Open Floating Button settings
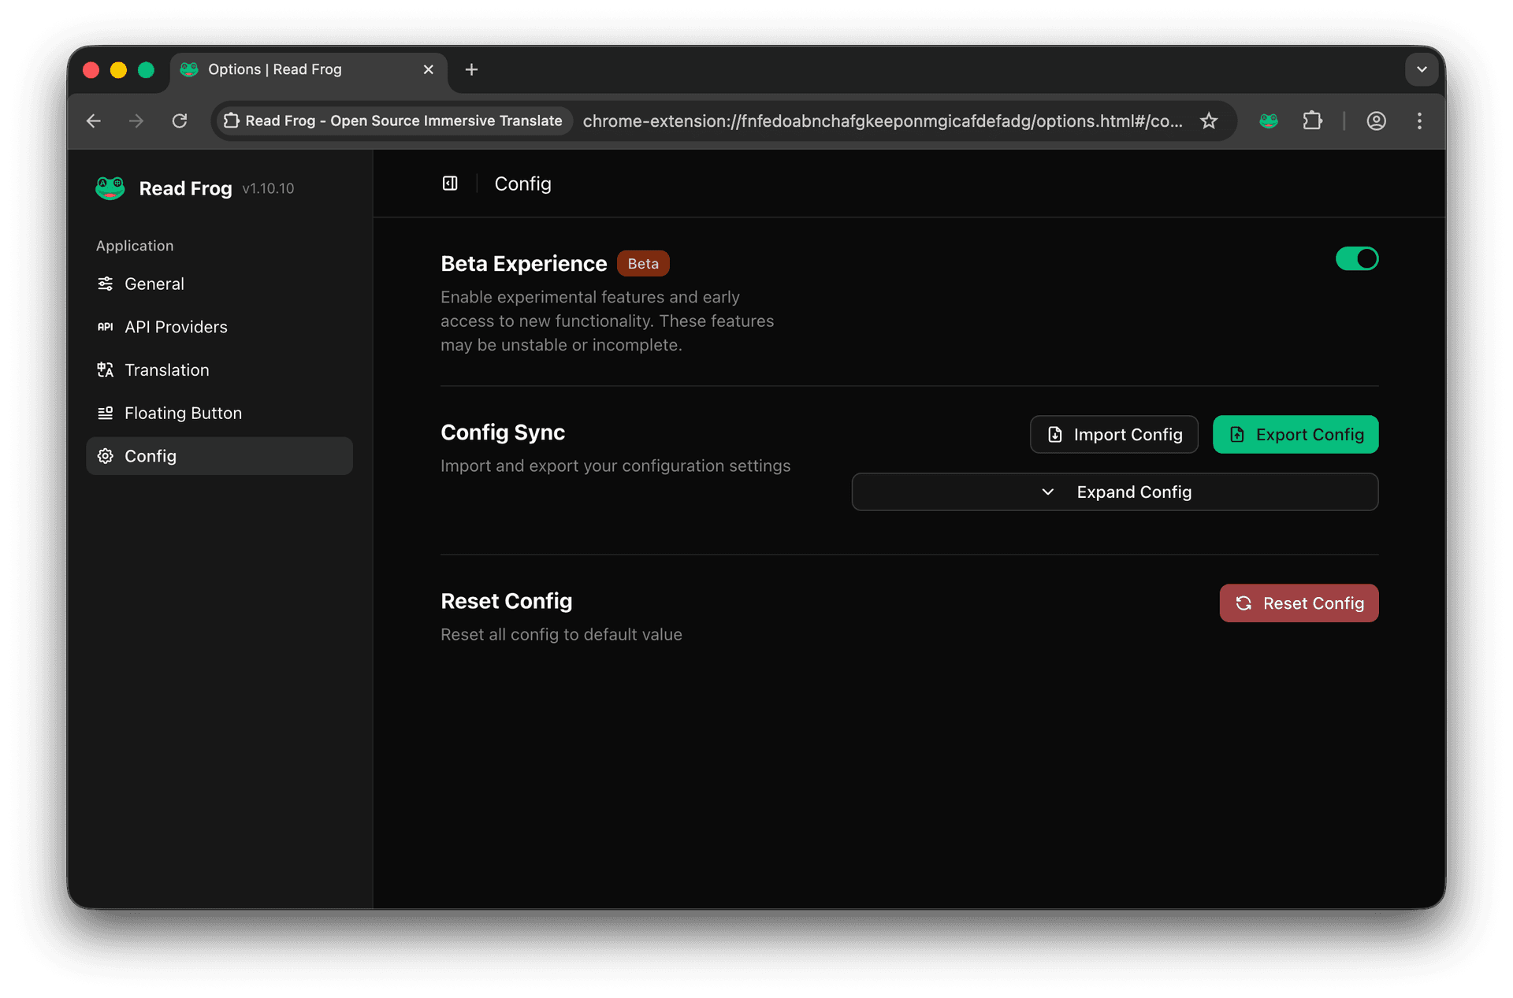Screen dimensions: 1513x998 pyautogui.click(x=183, y=413)
